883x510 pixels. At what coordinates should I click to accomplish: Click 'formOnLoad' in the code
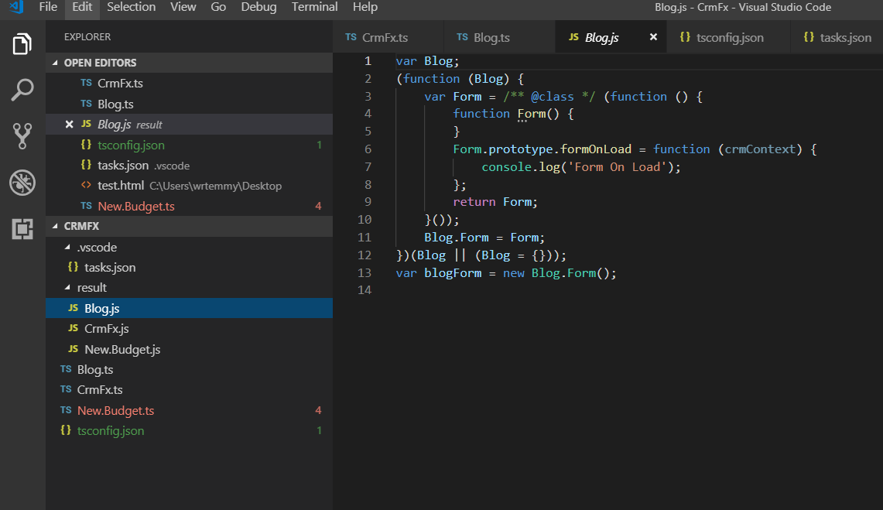tap(596, 149)
